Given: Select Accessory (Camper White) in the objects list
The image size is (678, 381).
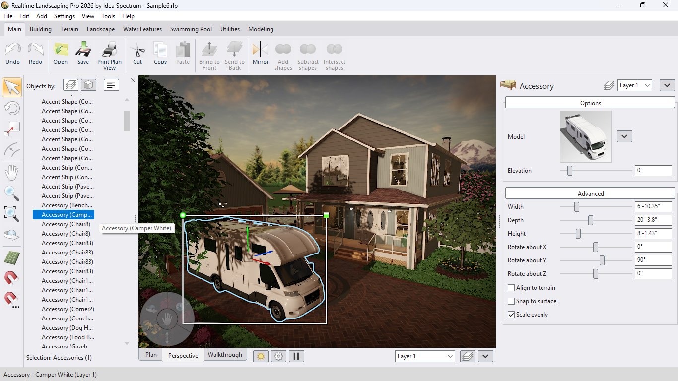Looking at the screenshot, I should click(x=64, y=214).
